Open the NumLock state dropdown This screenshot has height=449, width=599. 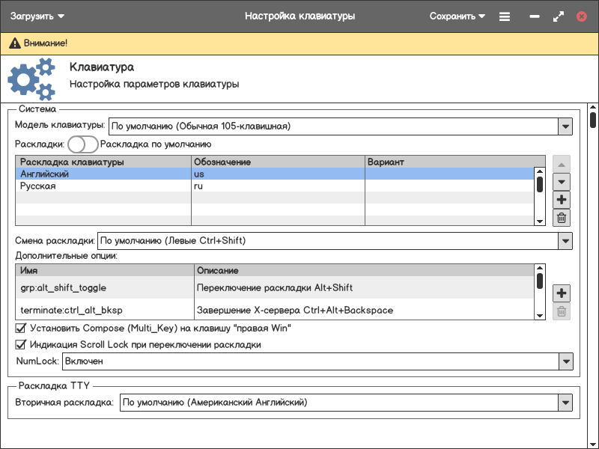point(565,361)
